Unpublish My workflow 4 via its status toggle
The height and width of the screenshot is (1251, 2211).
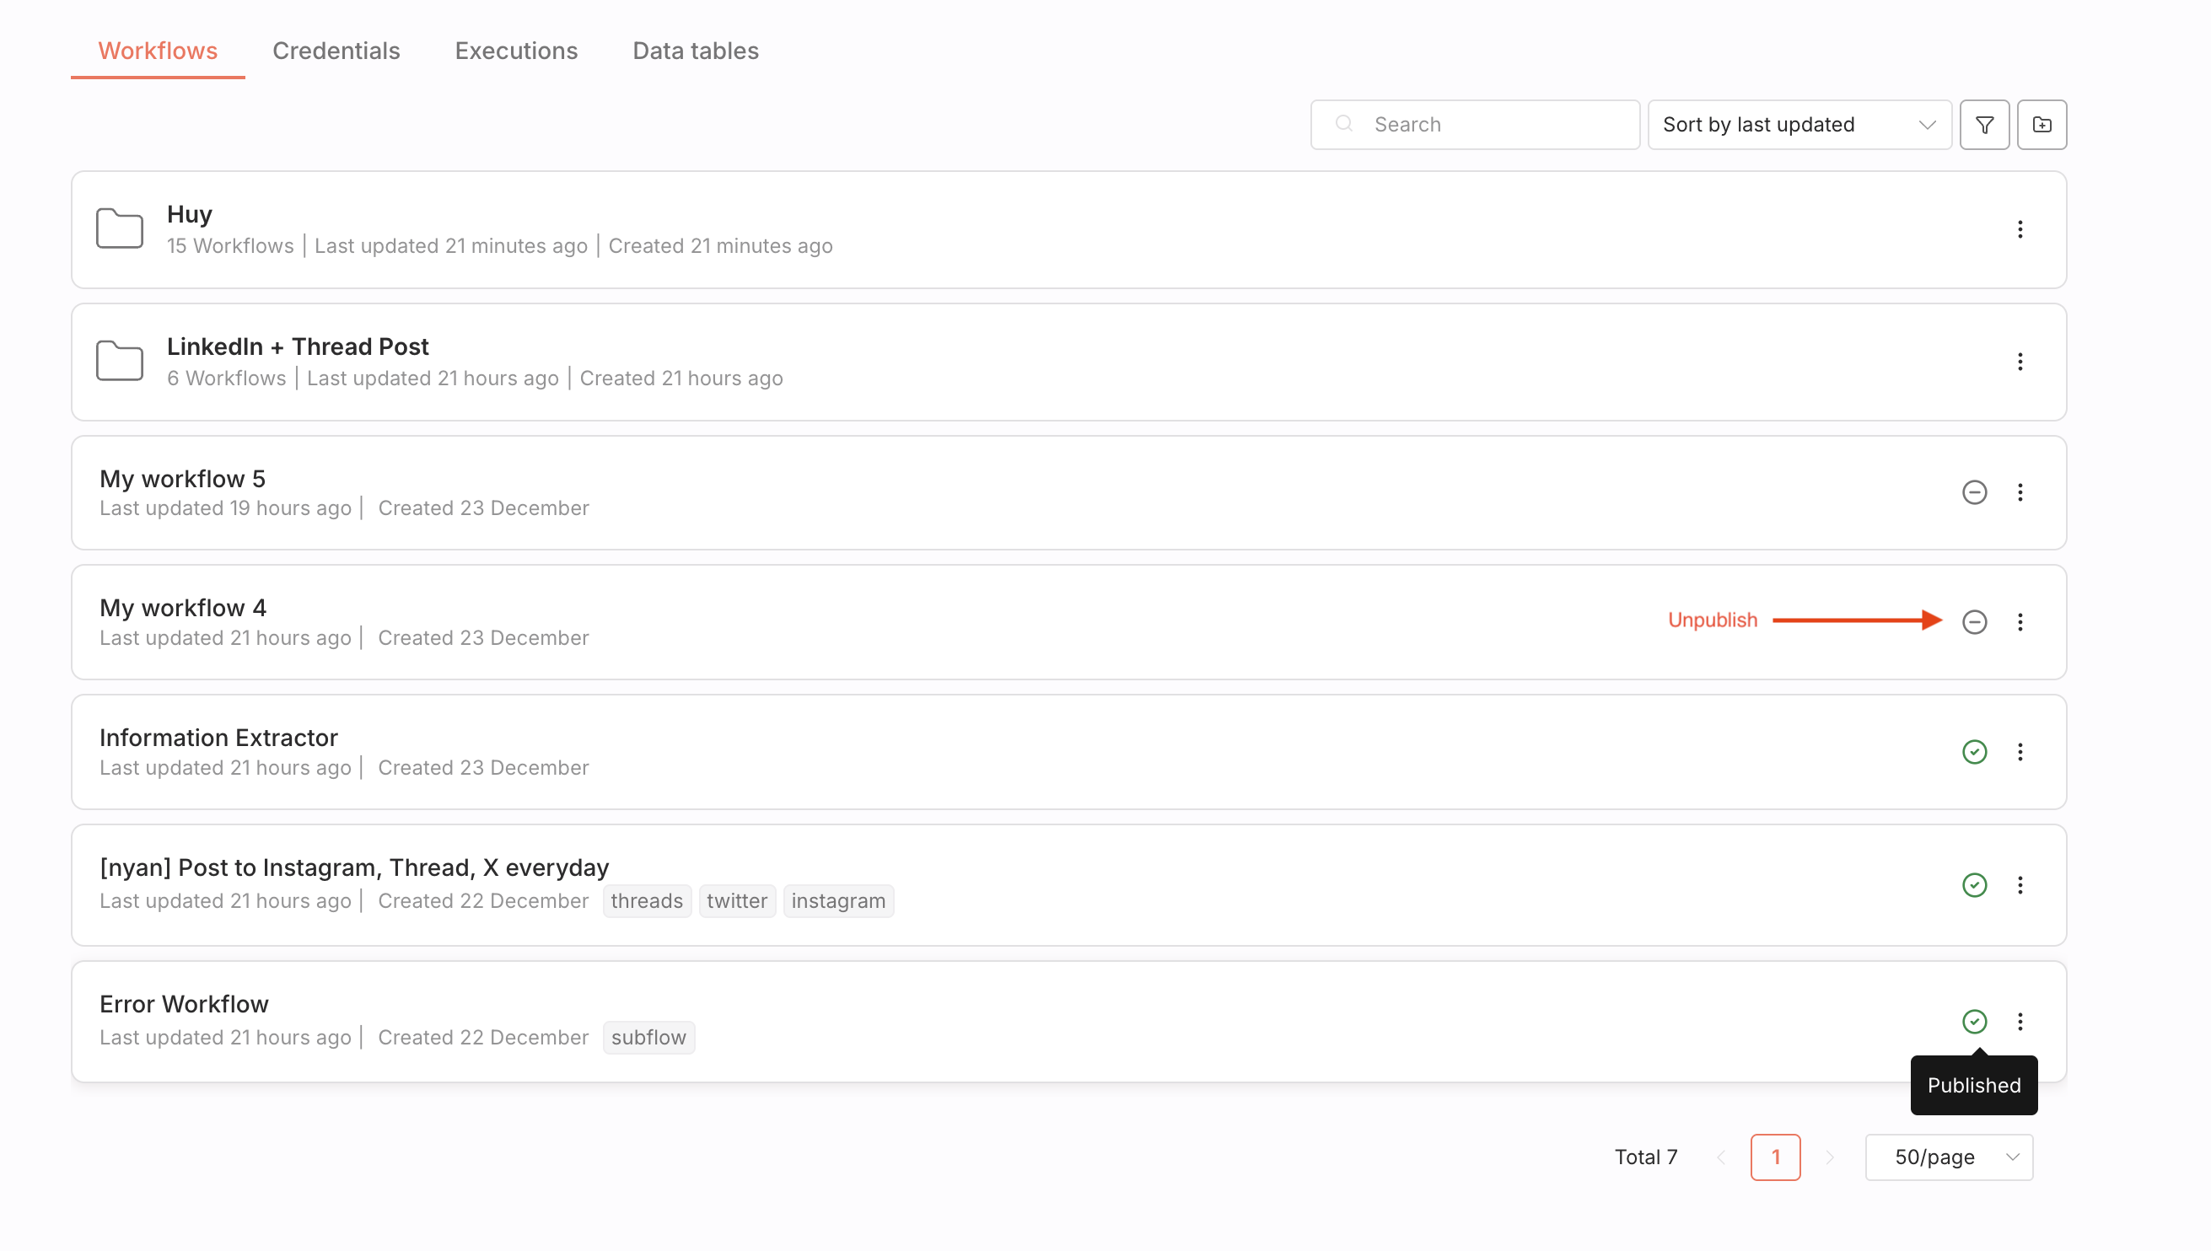pyautogui.click(x=1974, y=621)
